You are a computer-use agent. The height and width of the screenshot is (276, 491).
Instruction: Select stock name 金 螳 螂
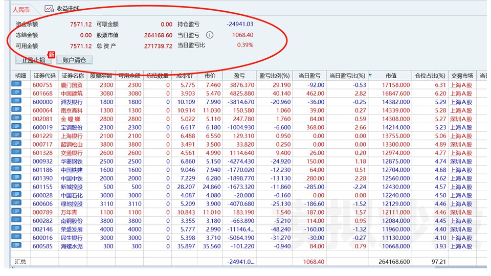[71, 119]
